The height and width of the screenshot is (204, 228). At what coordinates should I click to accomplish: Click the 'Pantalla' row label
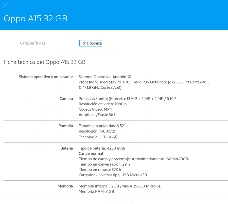[66, 126]
